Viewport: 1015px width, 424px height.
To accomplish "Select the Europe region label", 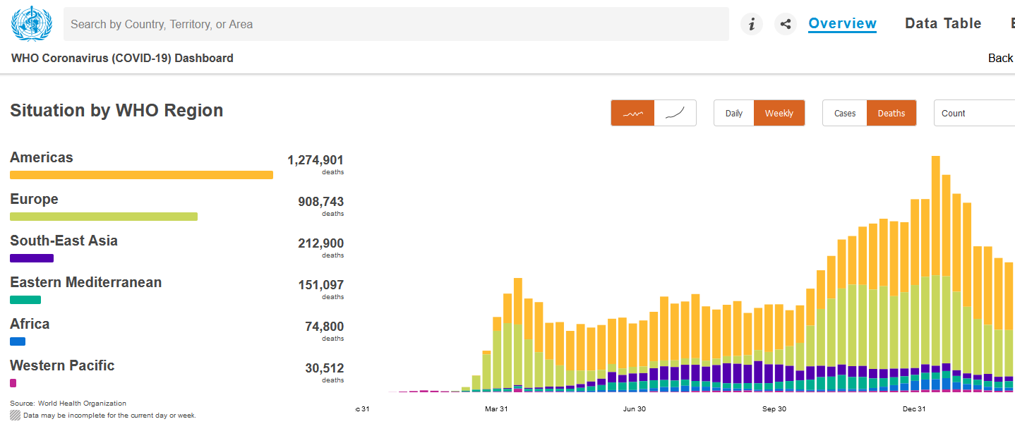I will click(34, 199).
